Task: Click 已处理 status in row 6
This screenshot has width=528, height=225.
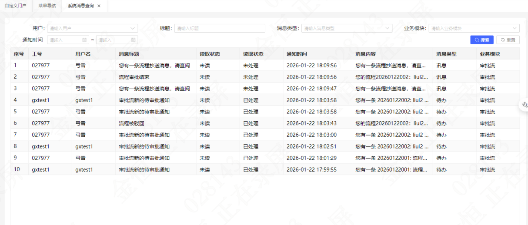Action: (x=251, y=123)
